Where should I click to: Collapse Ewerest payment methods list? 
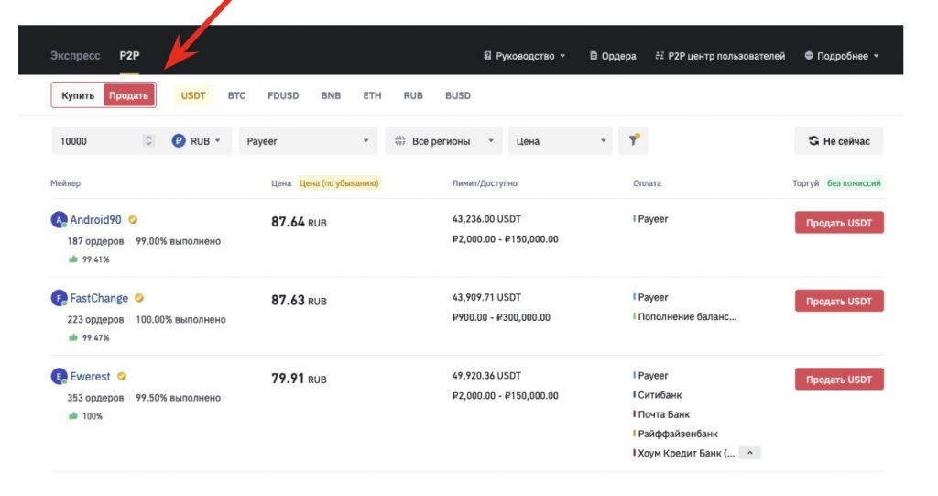click(749, 453)
